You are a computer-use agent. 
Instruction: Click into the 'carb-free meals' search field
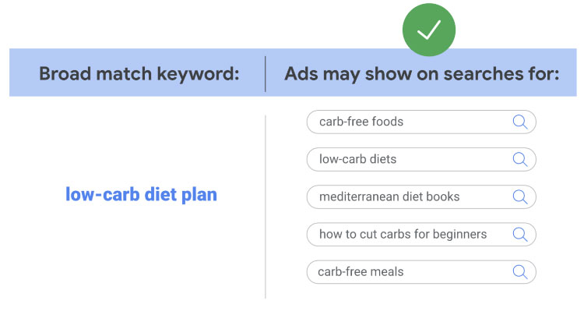coord(420,272)
